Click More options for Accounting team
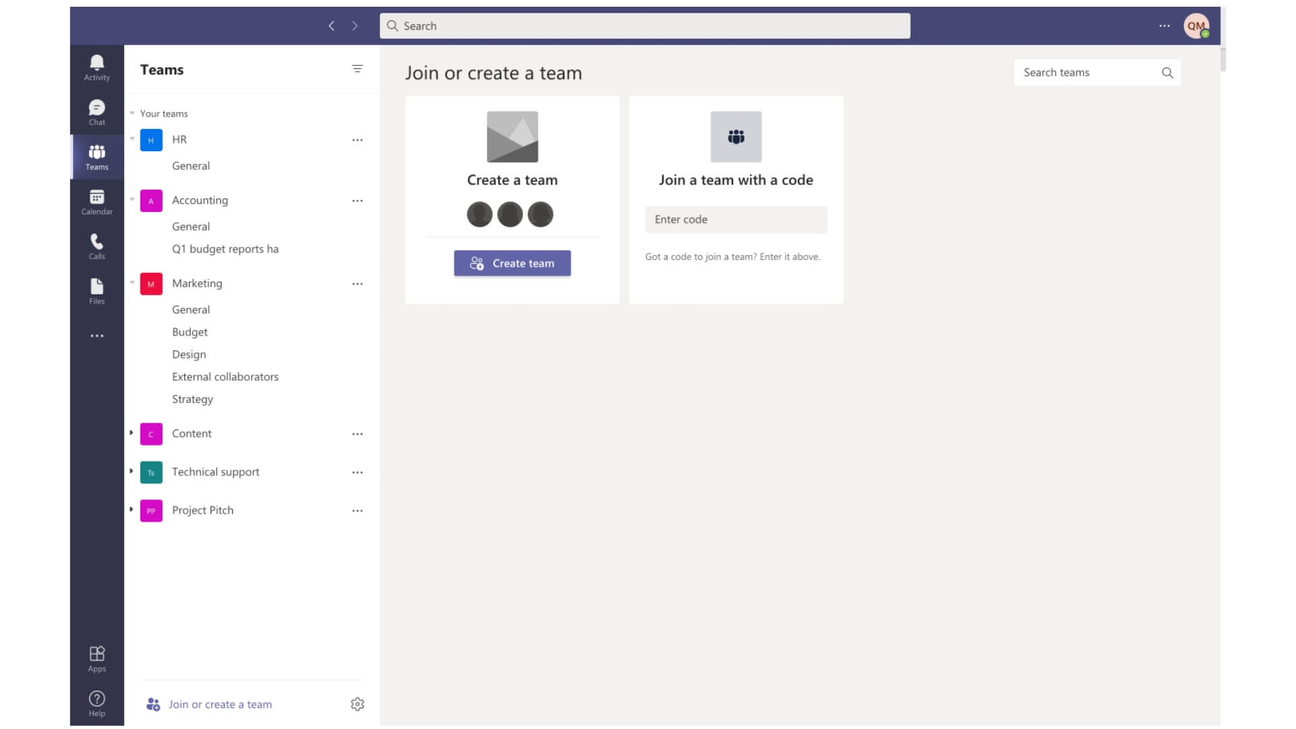Viewport: 1296px width, 729px height. [357, 200]
